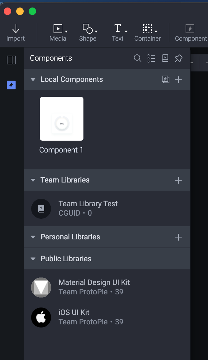Viewport: 208px width, 360px height.
Task: Click the import component icon in header
Action: [x=165, y=58]
